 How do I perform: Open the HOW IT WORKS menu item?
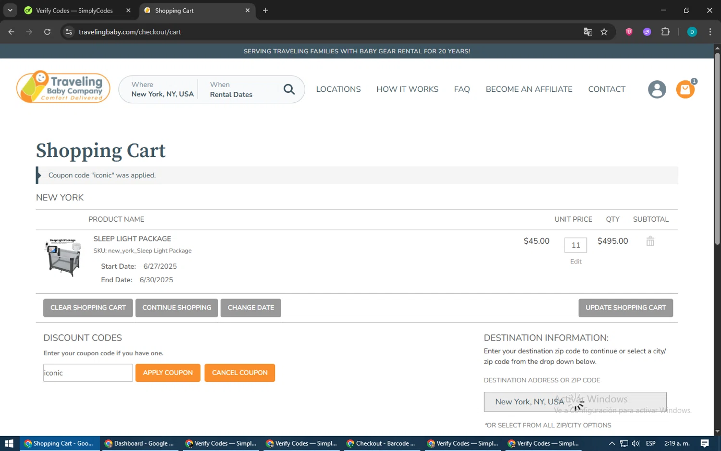[407, 89]
